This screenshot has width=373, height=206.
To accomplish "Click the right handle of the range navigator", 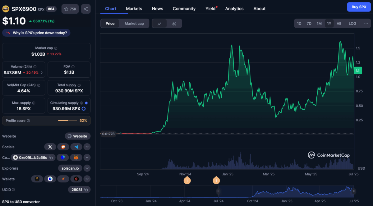I will pos(354,191).
